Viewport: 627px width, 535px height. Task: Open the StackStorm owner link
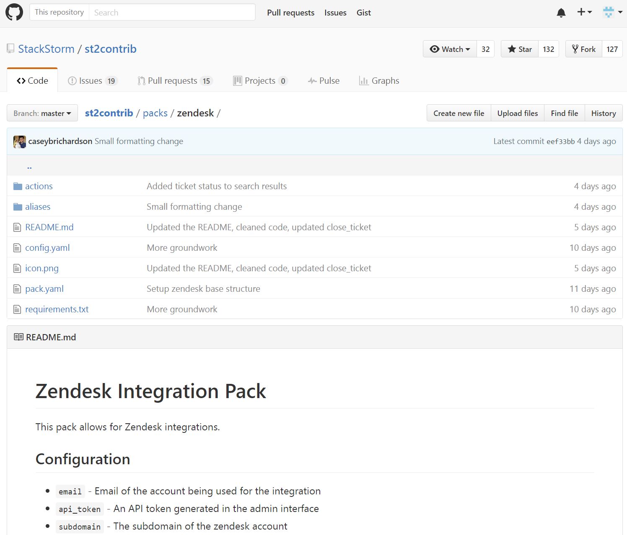click(46, 49)
